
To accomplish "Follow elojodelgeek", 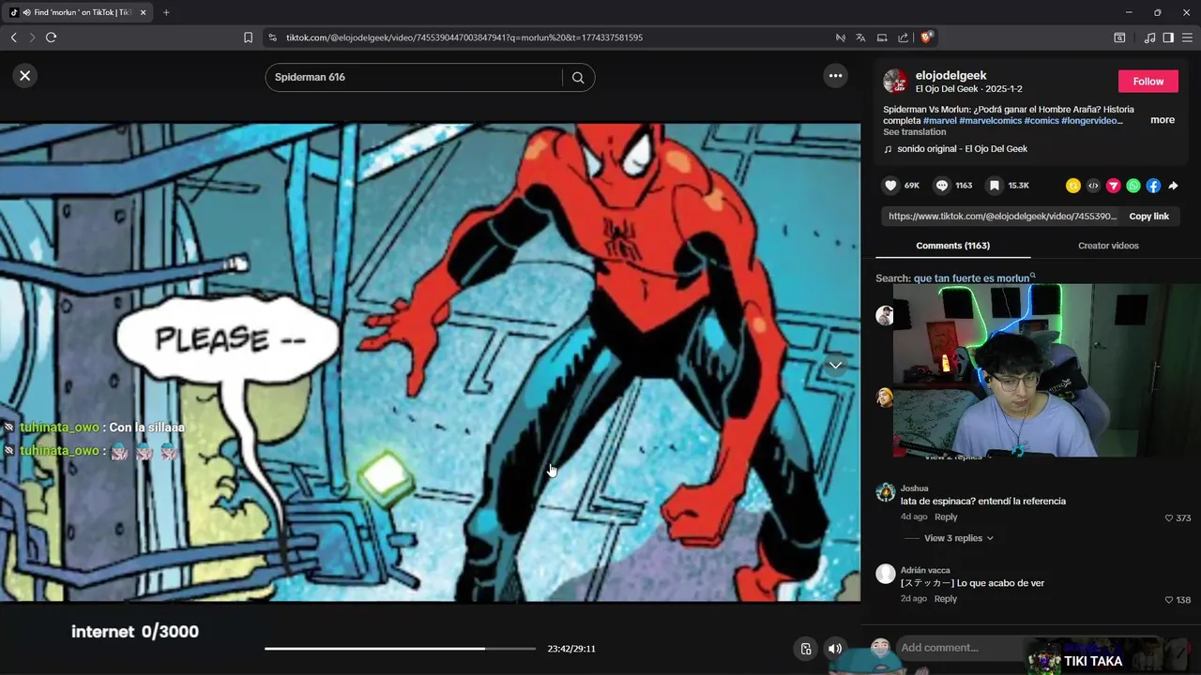I will 1148,82.
